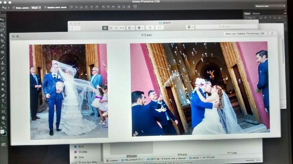This screenshot has width=293, height=164.
Task: Select the Eyedropper tool
Action: tap(3, 46)
